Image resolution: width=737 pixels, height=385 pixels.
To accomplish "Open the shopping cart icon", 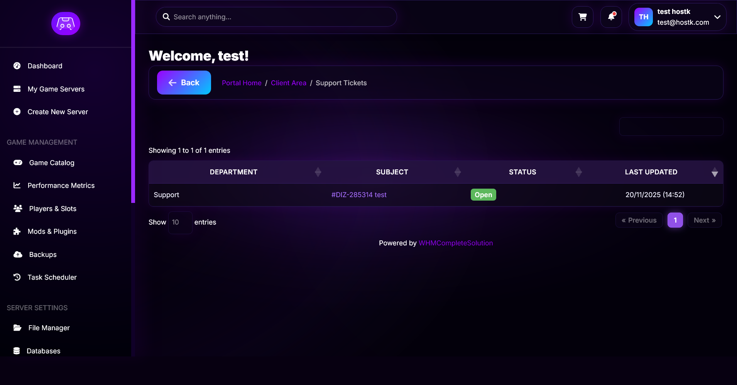I will click(x=582, y=17).
